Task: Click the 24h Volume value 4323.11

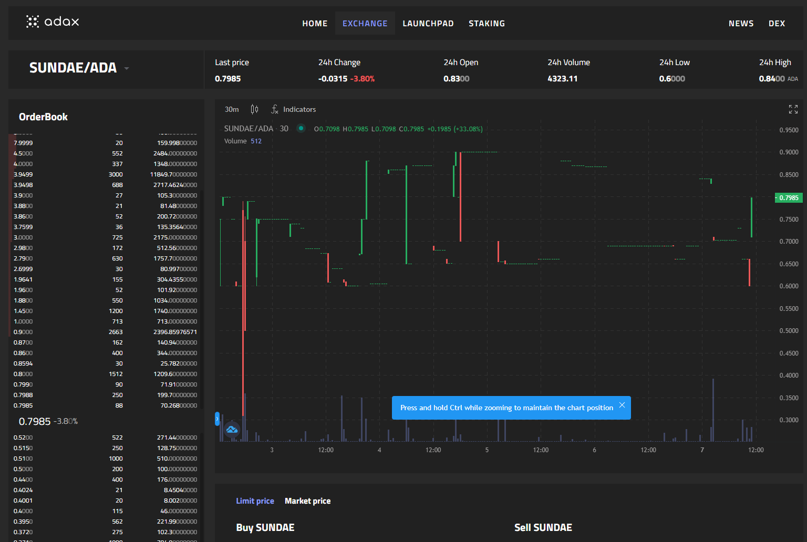Action: pyautogui.click(x=563, y=79)
